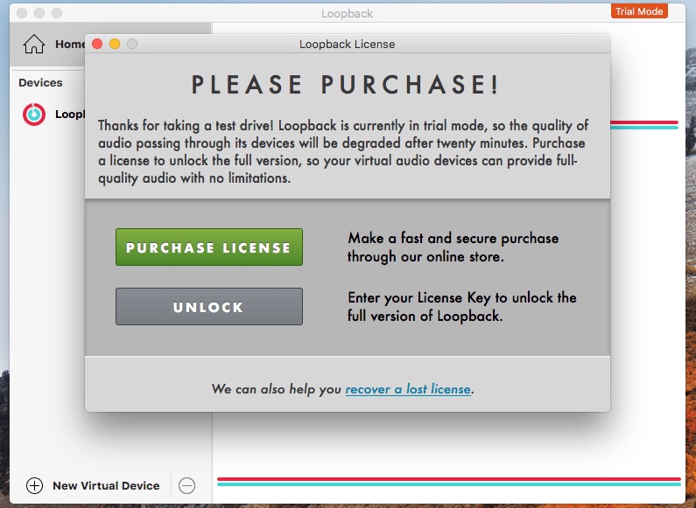Select the Loopback device name in Devices list

70,114
